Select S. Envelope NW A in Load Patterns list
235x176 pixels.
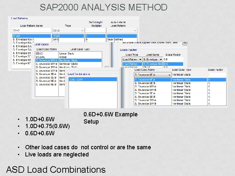tap(24, 39)
